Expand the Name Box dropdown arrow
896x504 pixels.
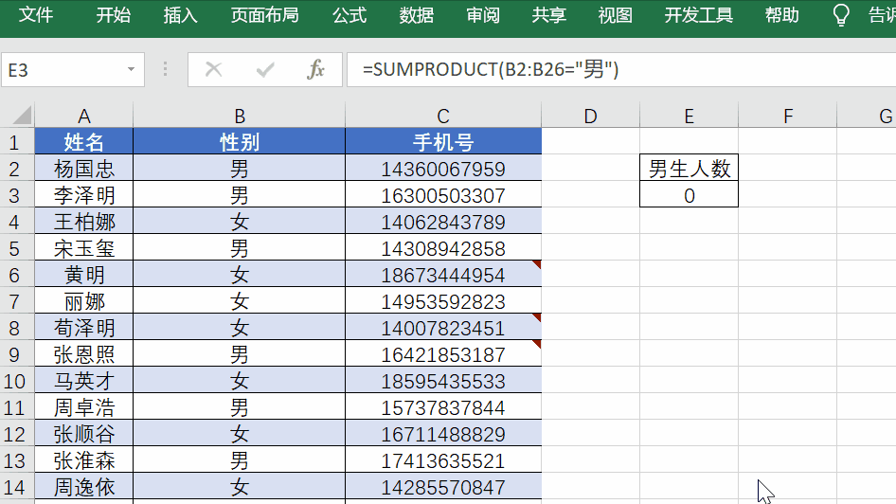pos(131,70)
